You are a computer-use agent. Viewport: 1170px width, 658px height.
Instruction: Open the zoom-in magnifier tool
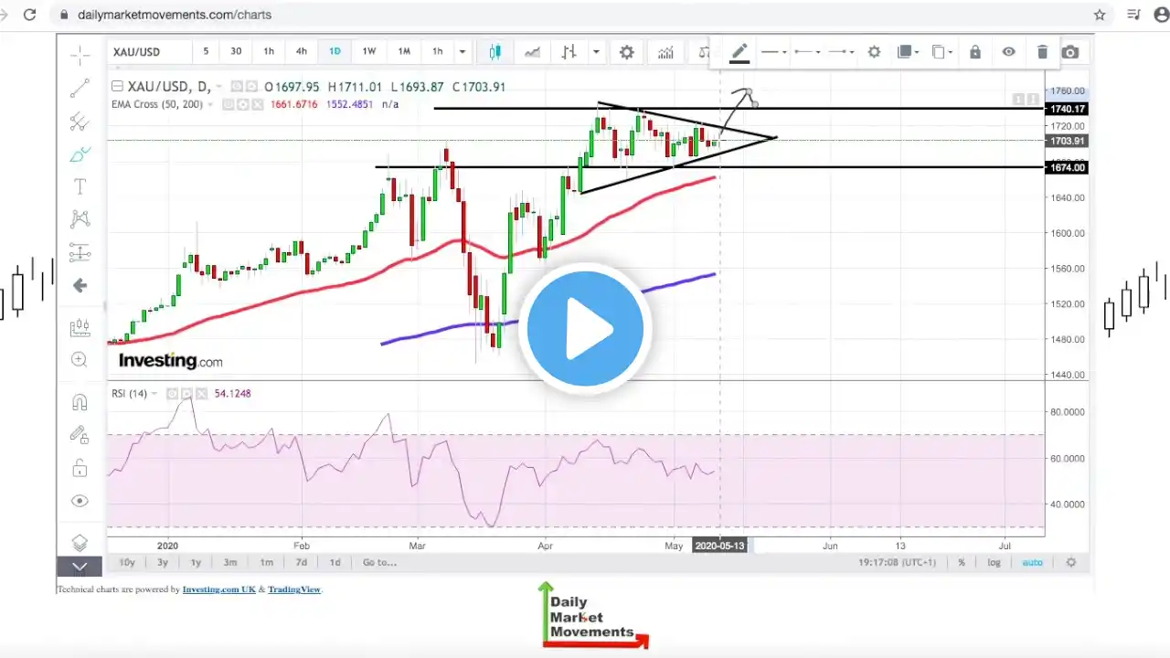[80, 360]
